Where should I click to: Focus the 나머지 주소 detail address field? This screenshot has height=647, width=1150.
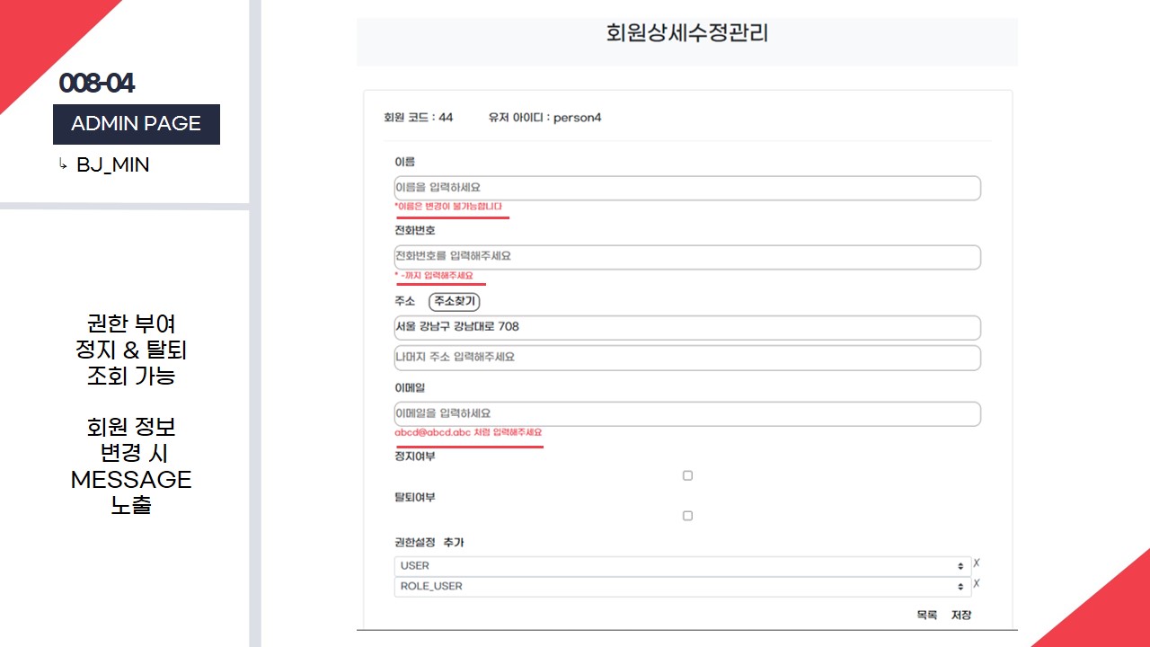686,358
